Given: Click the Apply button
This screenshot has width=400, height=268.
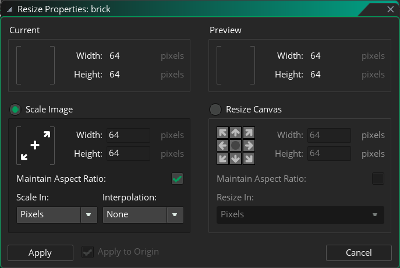Looking at the screenshot, I should pyautogui.click(x=40, y=253).
